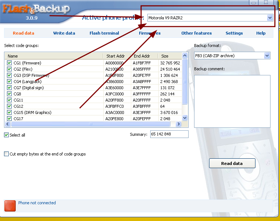The image size is (280, 221).
Task: Expand the Backup format dropdown arrow
Action: [267, 56]
